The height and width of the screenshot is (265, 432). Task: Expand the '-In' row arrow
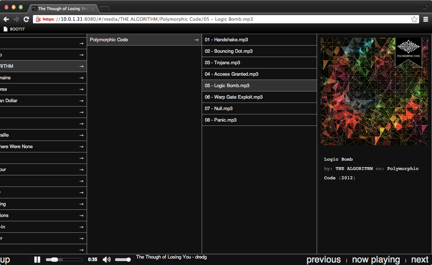point(82,227)
